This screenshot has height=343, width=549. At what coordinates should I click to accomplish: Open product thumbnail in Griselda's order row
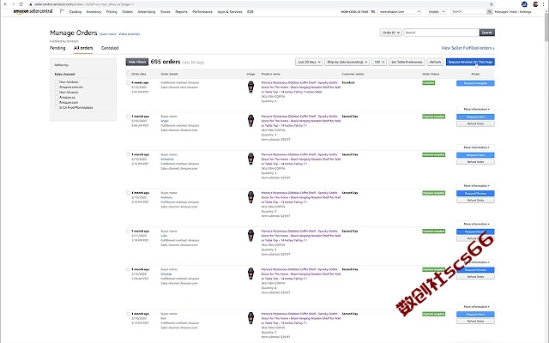(250, 274)
